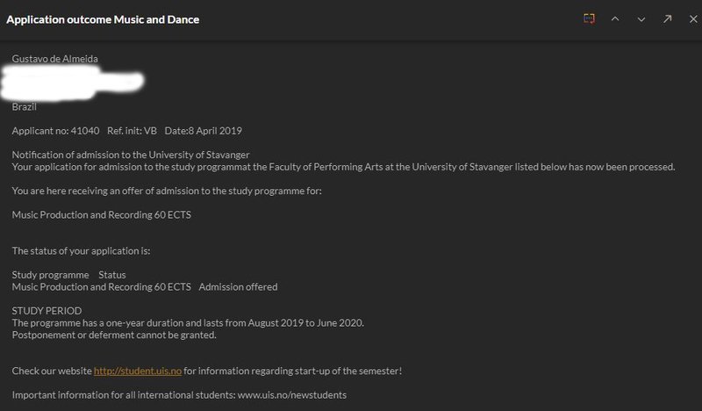
Task: Click the whited-out redacted address area
Action: click(75, 83)
